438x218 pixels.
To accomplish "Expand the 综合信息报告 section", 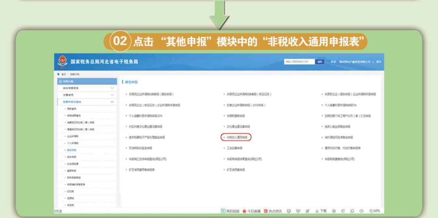I will tap(87, 88).
